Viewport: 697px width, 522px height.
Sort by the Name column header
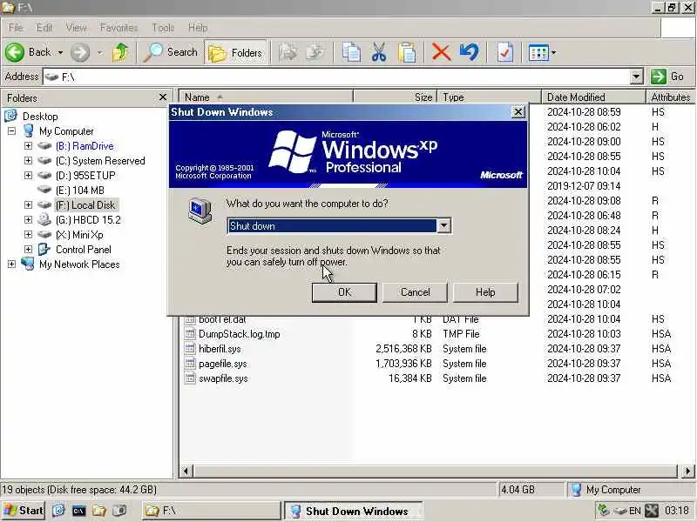(266, 97)
